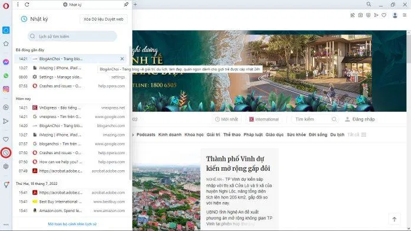Screen dimensions: 411x231
Task: Click the History panel scrollbar
Action: [131, 113]
